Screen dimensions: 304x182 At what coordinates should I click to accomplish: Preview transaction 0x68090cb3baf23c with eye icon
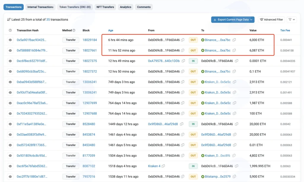pos(10,71)
